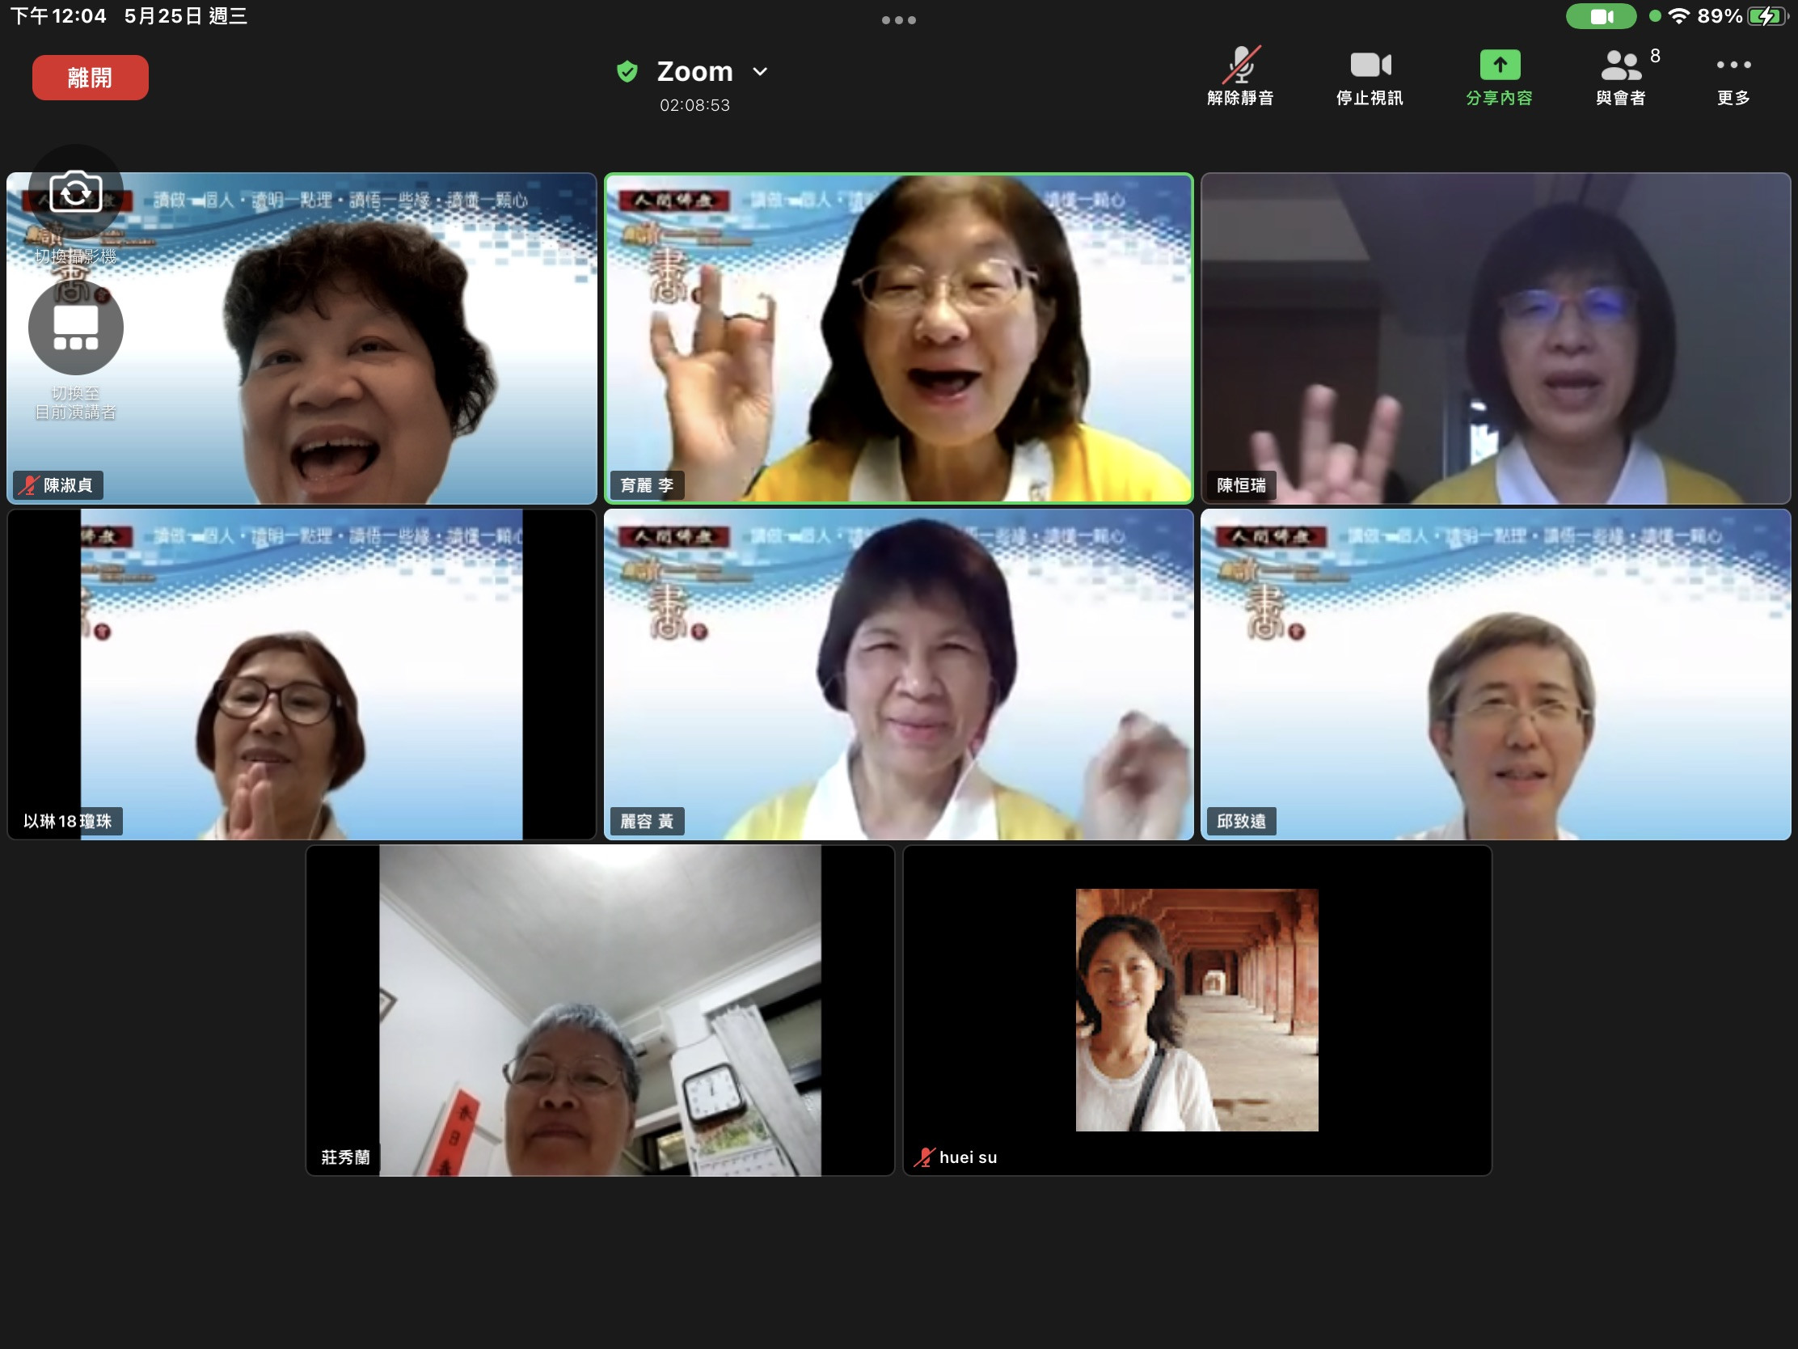Switch camera with 切換攝影機 icon
Viewport: 1798px width, 1349px height.
click(76, 193)
